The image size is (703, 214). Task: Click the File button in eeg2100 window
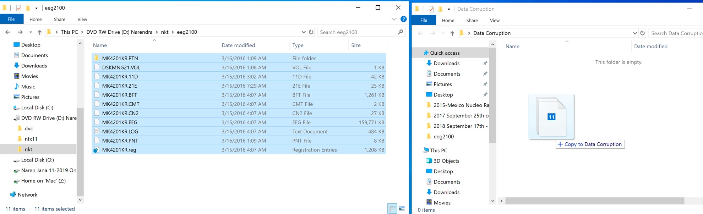click(11, 20)
